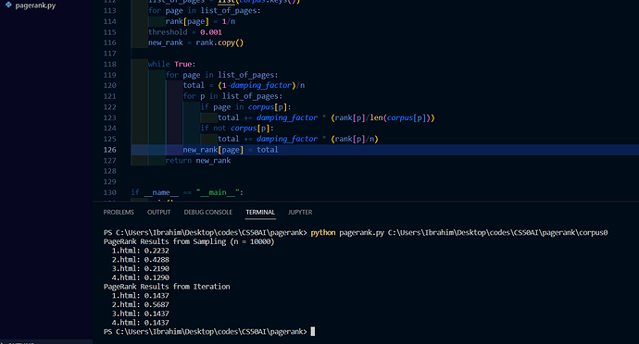Click 'total = (1-damping_factor)/n' on line 120
639x344 pixels.
coord(244,85)
